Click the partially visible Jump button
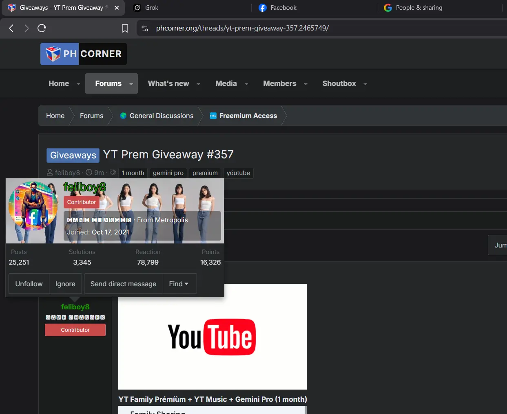The width and height of the screenshot is (507, 414). pos(498,245)
